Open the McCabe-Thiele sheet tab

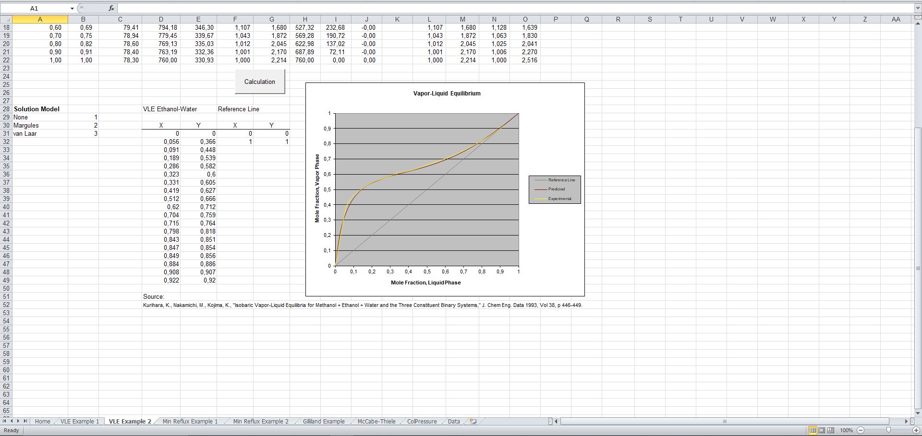(376, 422)
